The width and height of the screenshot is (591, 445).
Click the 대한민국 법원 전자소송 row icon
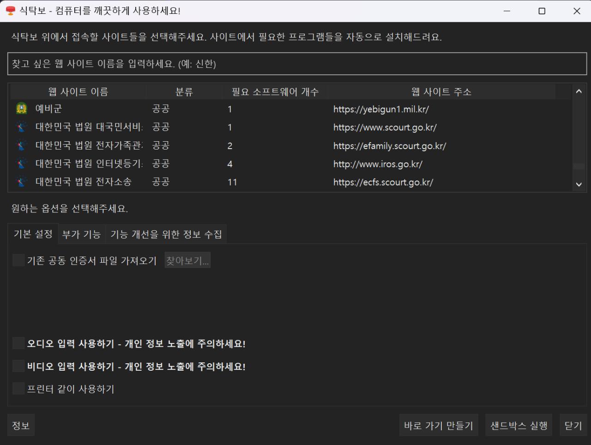pyautogui.click(x=21, y=182)
